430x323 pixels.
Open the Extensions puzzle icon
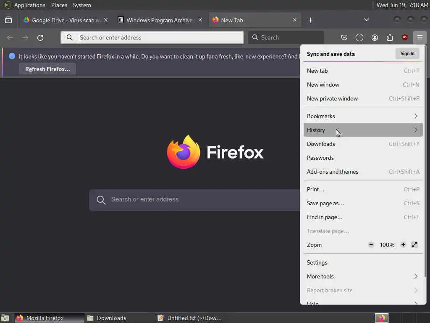390,37
